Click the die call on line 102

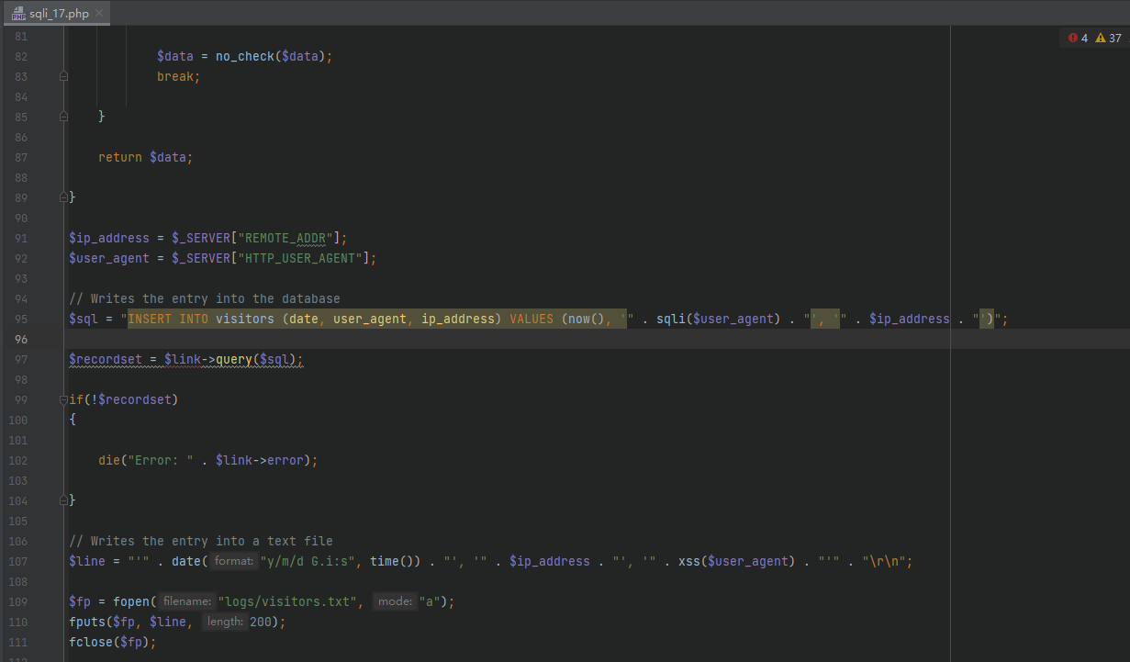(109, 461)
